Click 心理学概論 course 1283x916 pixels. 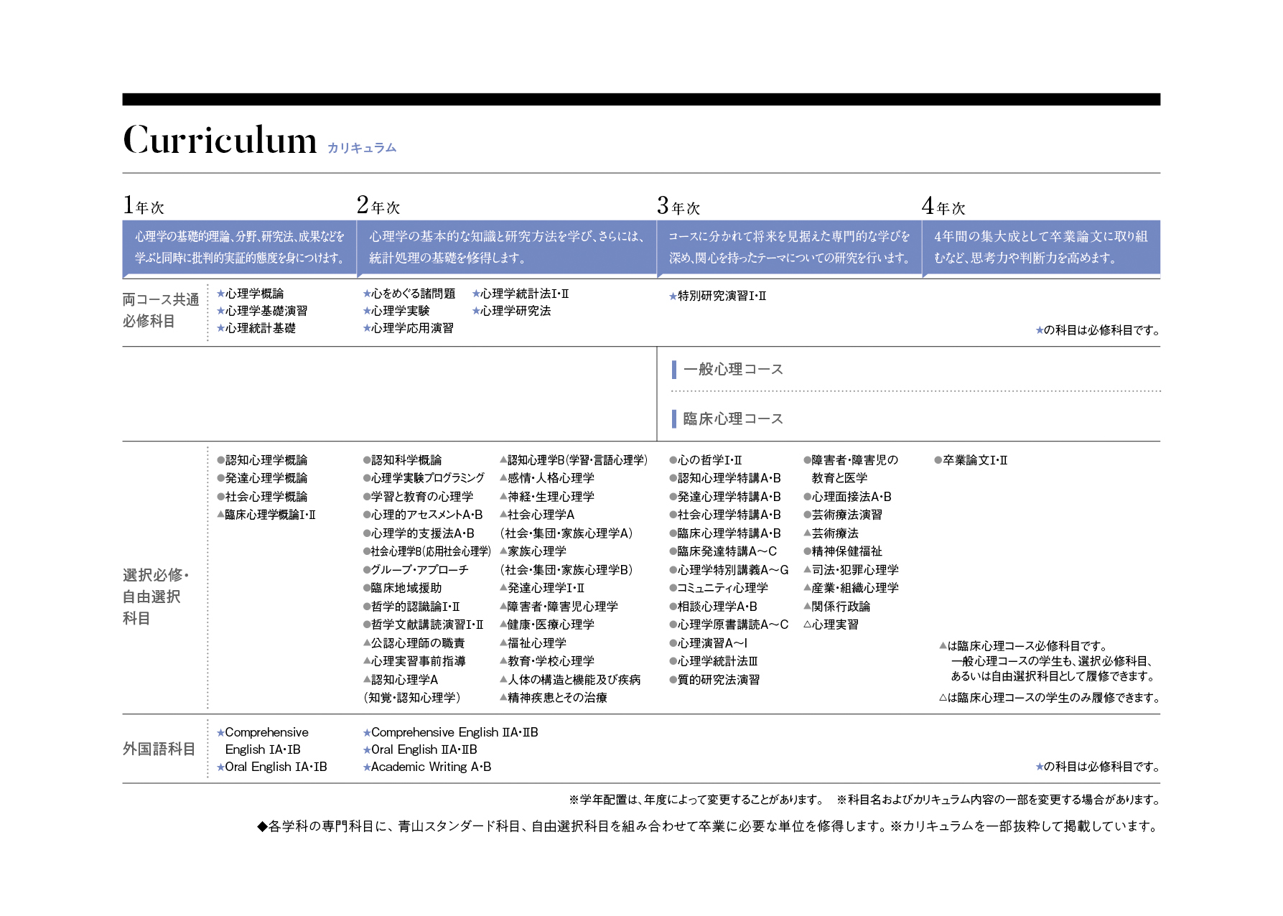(x=251, y=294)
